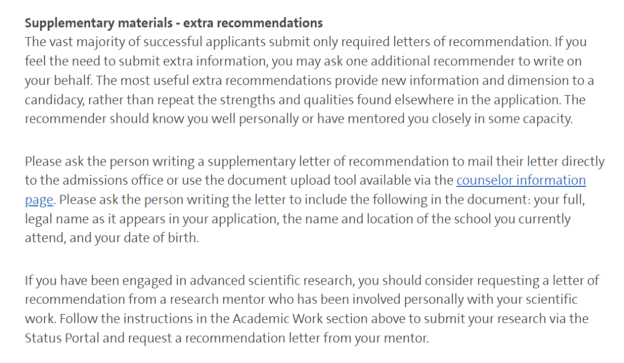Click the 'Supplementary materials - extra recommendations' heading
The image size is (624, 363).
173,23
